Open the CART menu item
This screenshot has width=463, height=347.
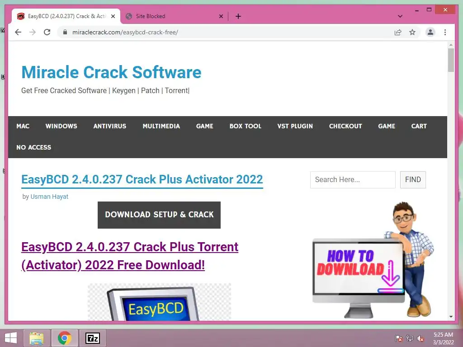coord(419,126)
